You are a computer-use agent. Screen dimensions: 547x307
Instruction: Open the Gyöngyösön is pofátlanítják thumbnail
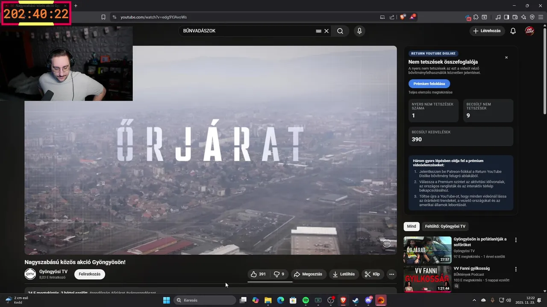click(x=427, y=250)
